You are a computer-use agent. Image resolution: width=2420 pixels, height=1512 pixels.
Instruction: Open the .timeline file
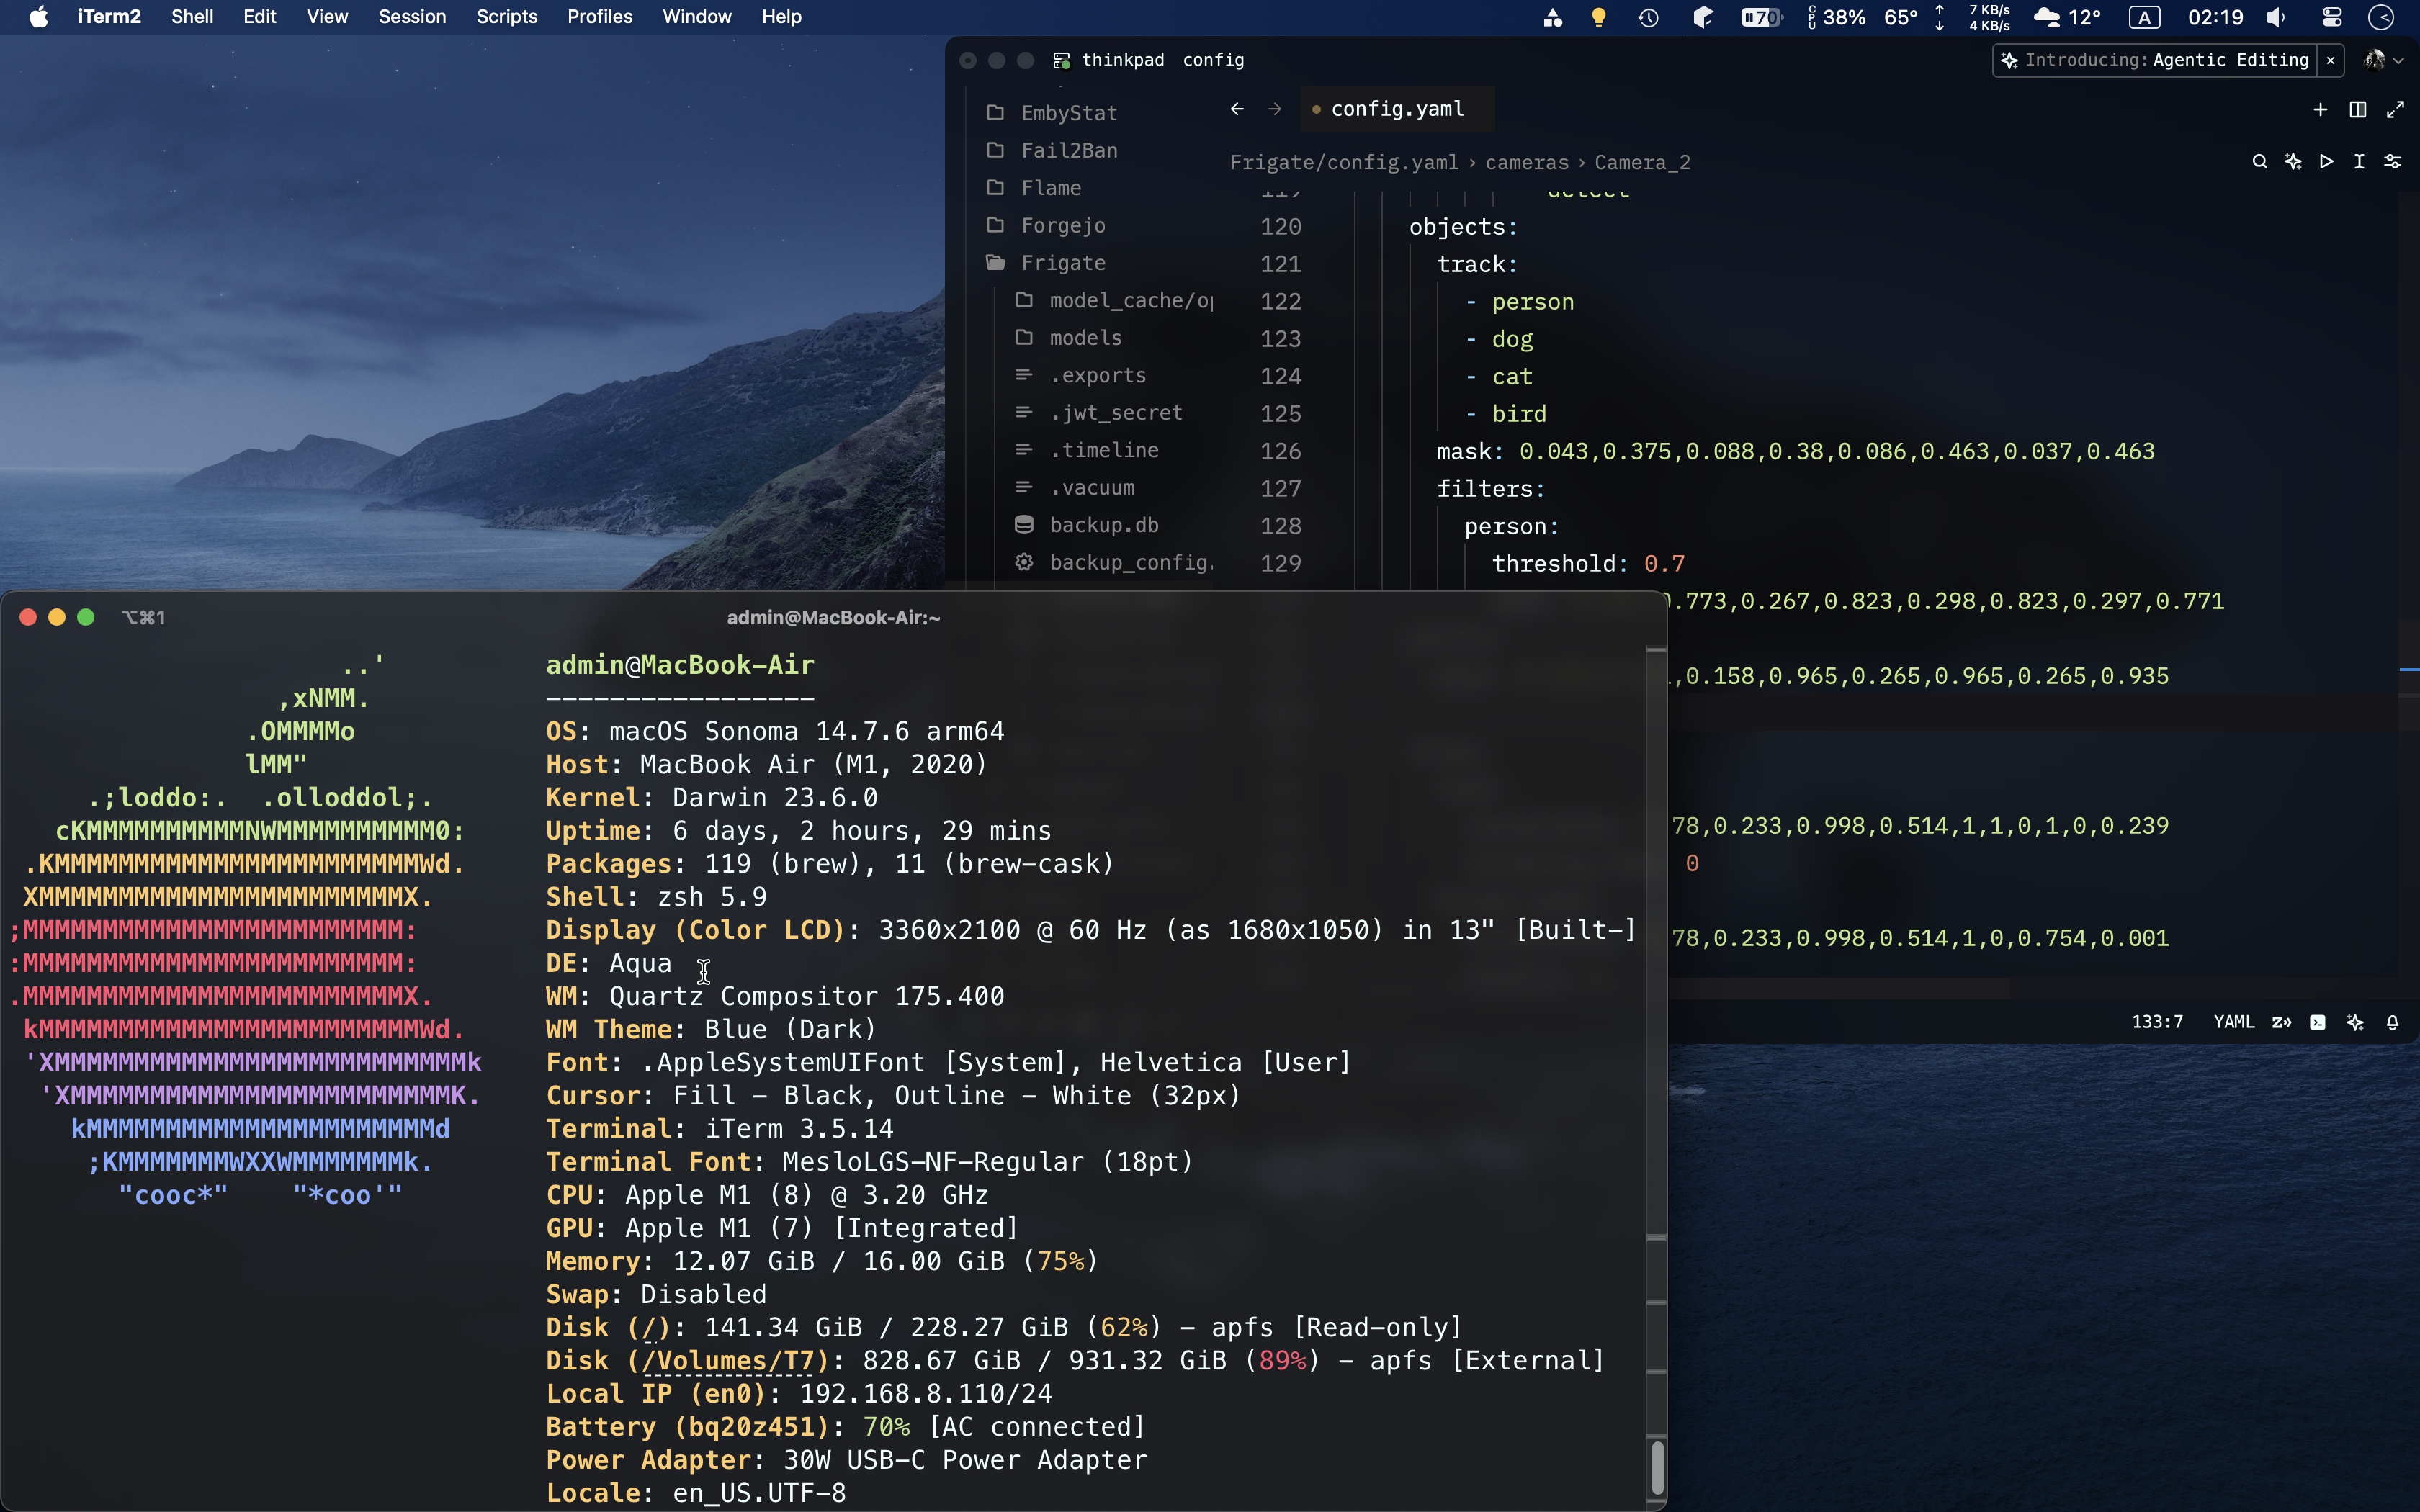tap(1105, 450)
